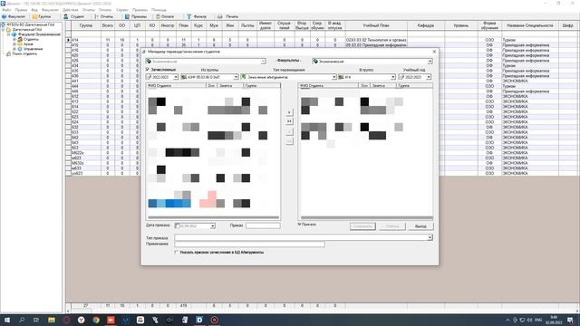
Task: Open the В группу dropdown
Action: coord(392,77)
